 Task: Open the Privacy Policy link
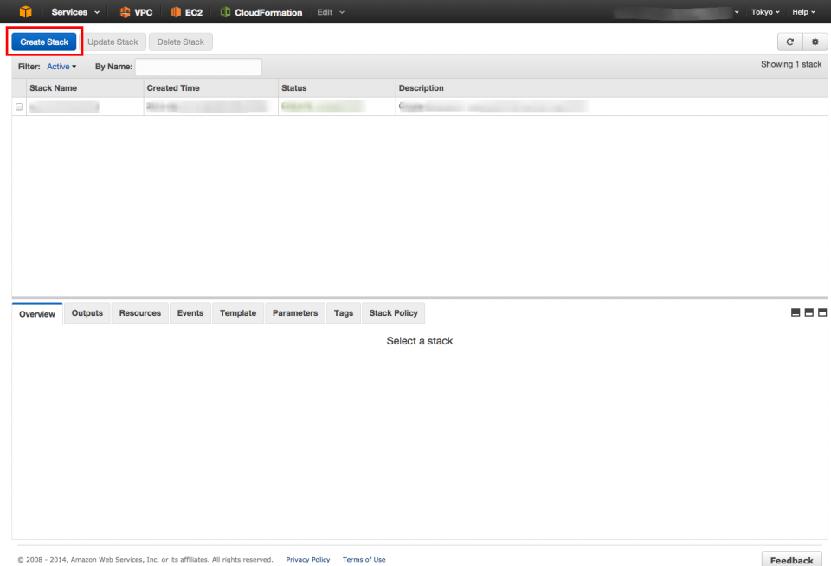pos(308,560)
